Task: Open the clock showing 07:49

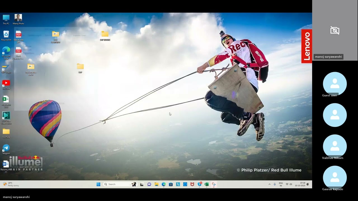Action: pyautogui.click(x=300, y=184)
